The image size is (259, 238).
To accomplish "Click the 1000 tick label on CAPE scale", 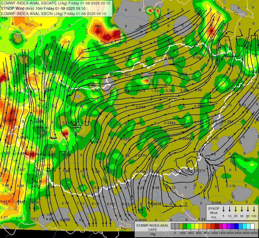I will 215,233.
